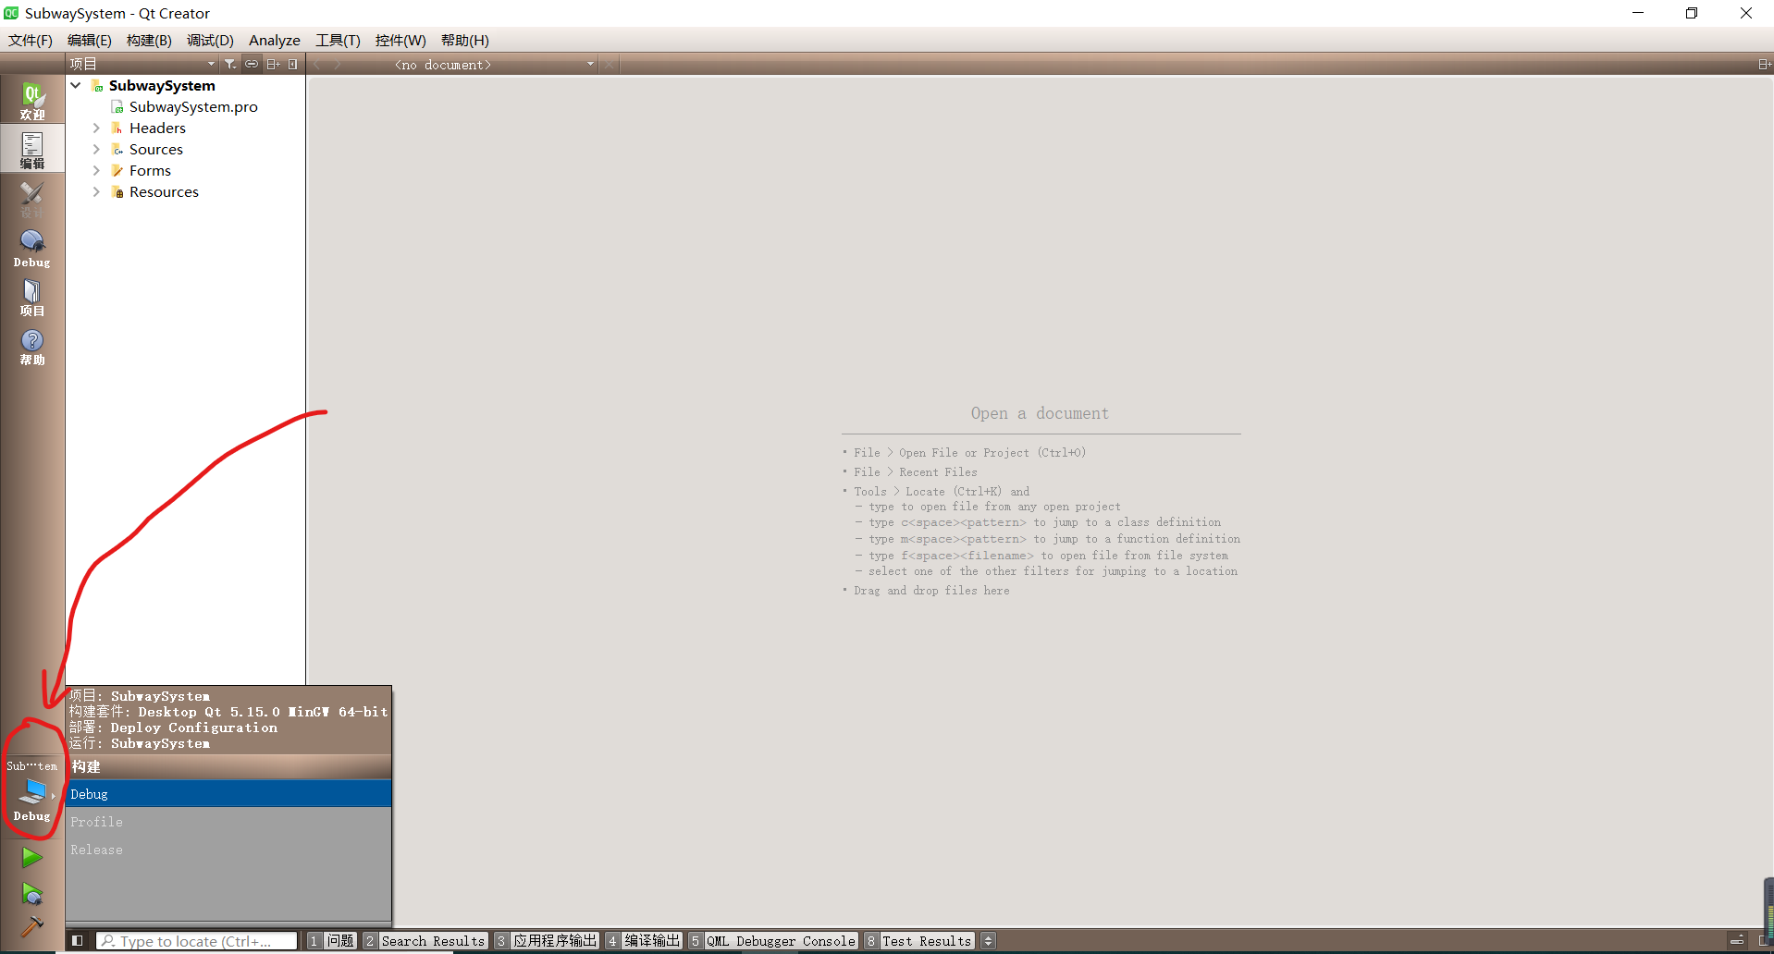Click the Type to locate input field
Viewport: 1774px width, 954px height.
tap(197, 941)
